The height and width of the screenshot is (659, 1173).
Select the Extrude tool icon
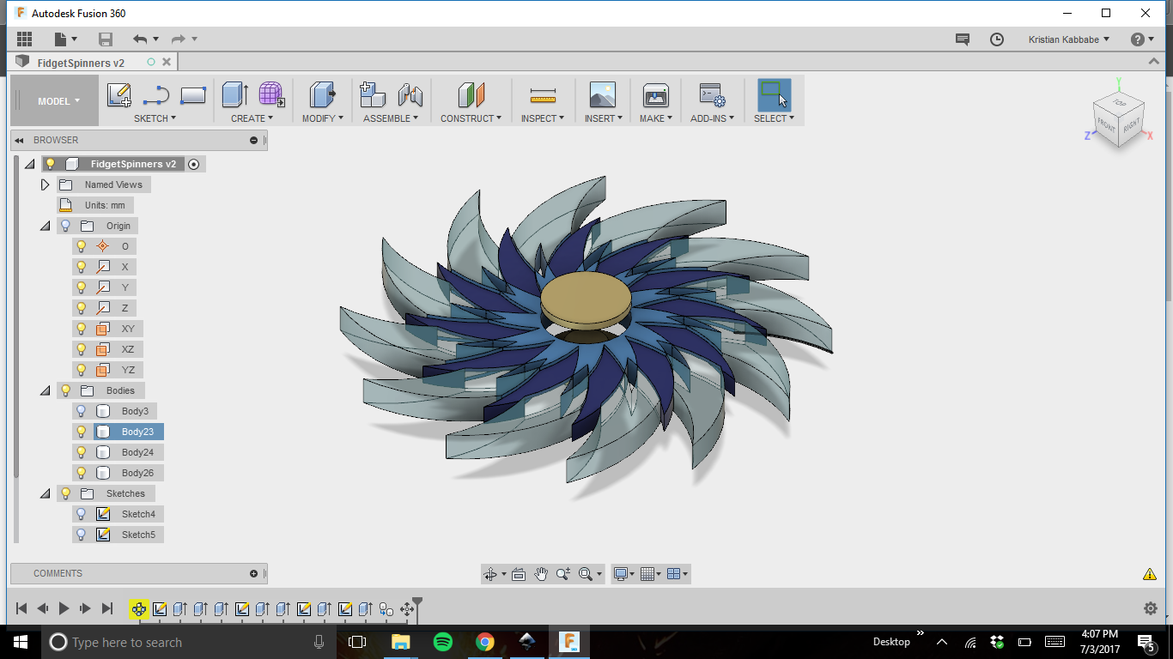(234, 94)
